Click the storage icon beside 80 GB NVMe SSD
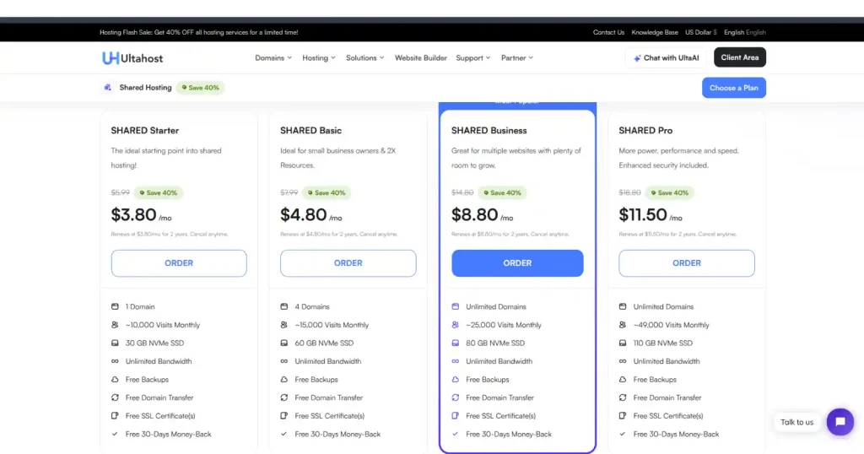This screenshot has width=864, height=454. (x=455, y=343)
